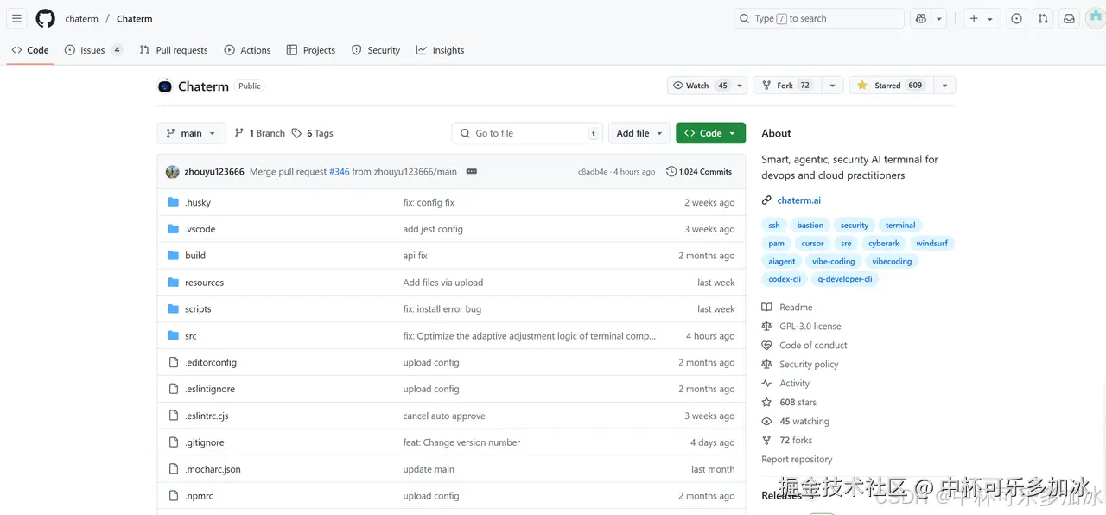Expand the create-new dropdown caret
The width and height of the screenshot is (1106, 515).
990,18
